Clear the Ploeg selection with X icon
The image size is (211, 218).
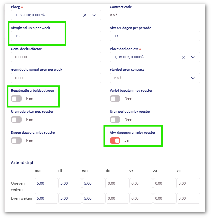pyautogui.click(x=85, y=15)
